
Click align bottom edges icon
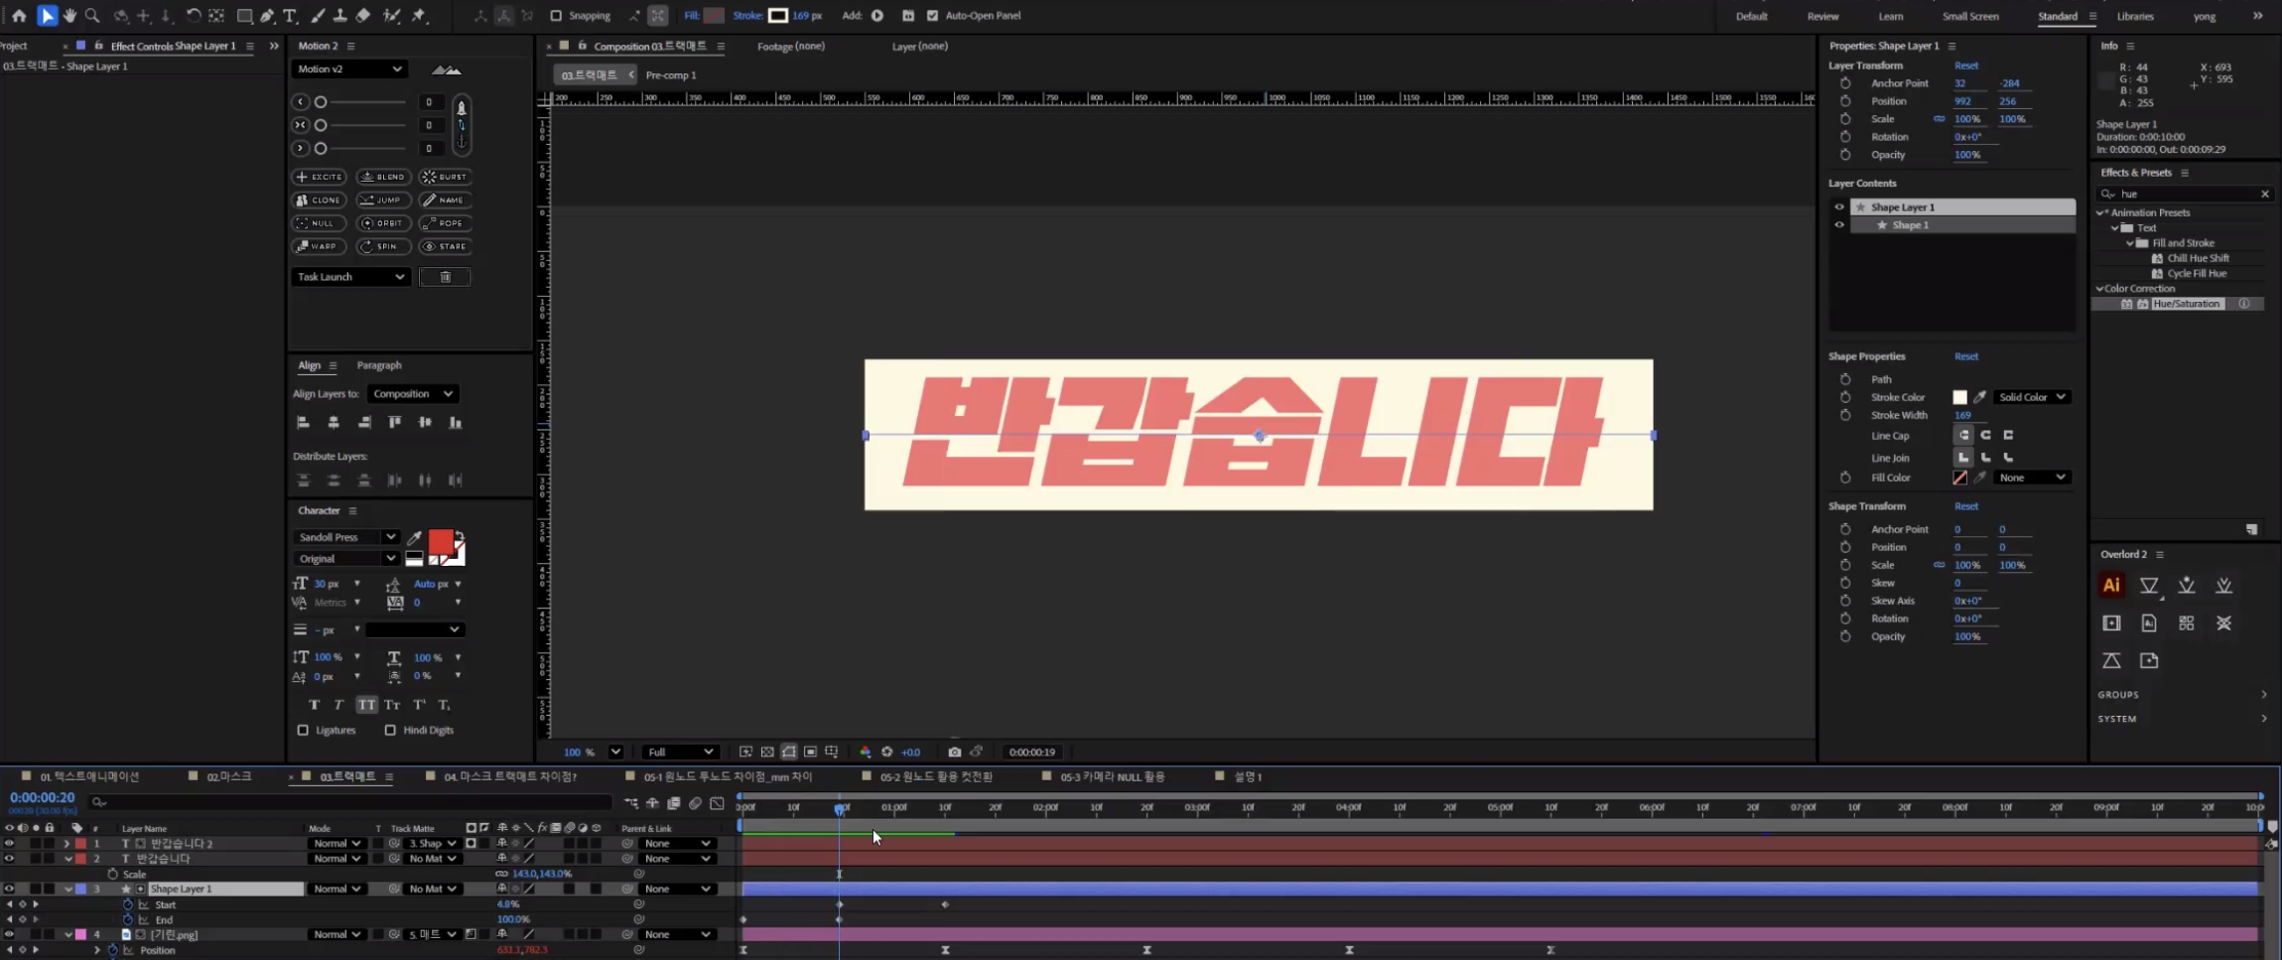[x=456, y=423]
